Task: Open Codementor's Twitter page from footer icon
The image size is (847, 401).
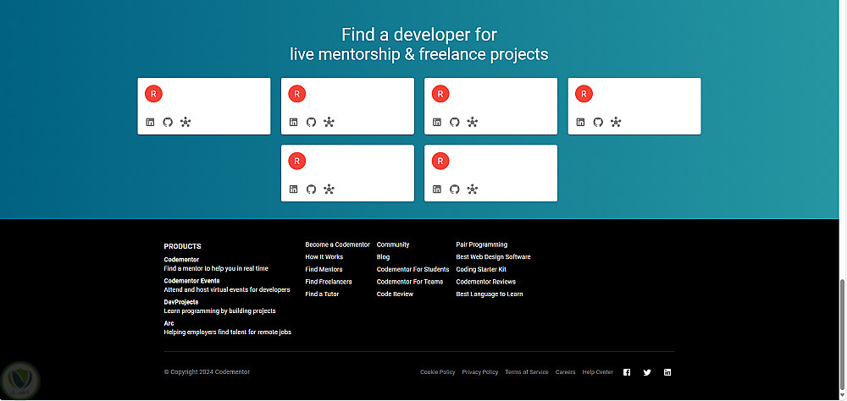Action: click(x=647, y=372)
